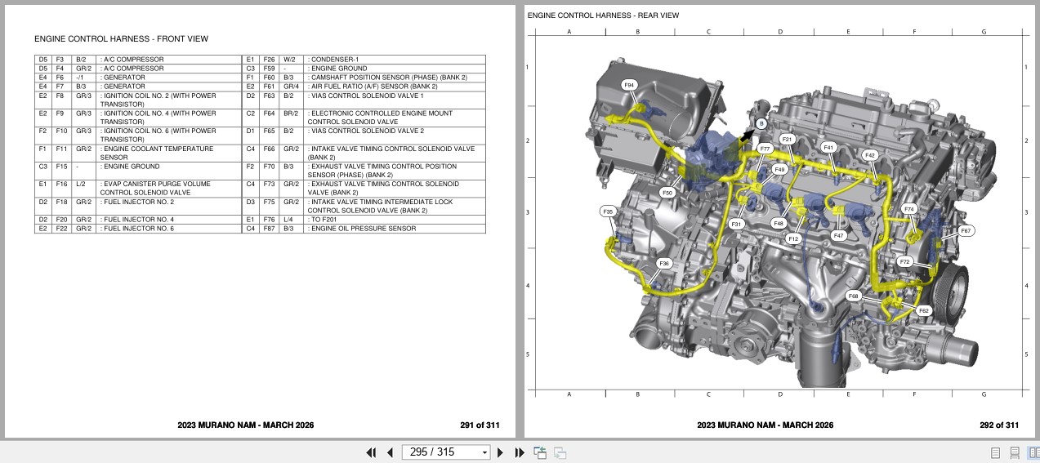This screenshot has height=463, width=1040.
Task: Click the previous view icon
Action: [x=540, y=452]
